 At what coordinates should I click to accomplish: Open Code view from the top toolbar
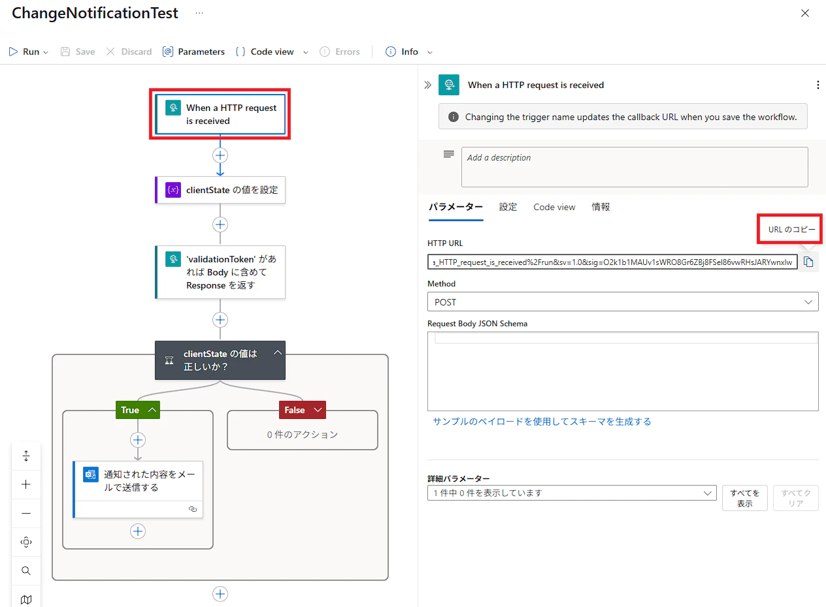[x=265, y=52]
